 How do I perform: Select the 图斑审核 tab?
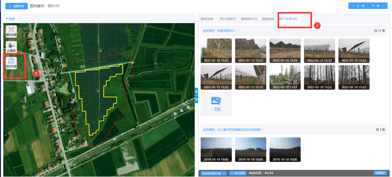coord(268,19)
